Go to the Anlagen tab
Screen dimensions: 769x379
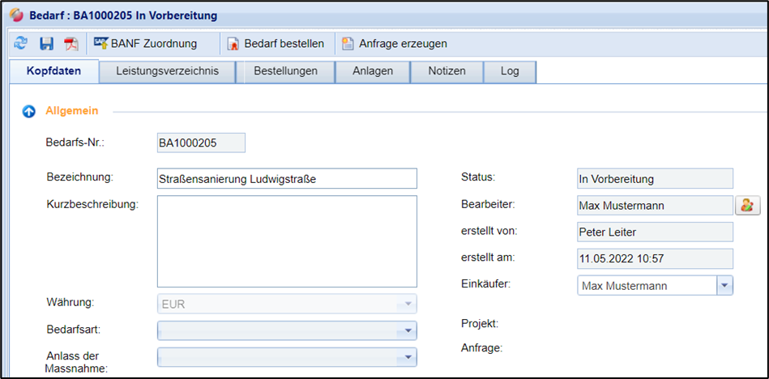tap(373, 71)
